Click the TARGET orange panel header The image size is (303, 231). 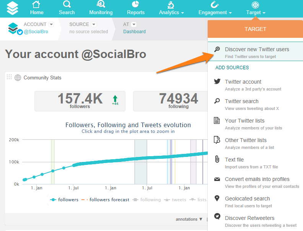[x=255, y=29]
